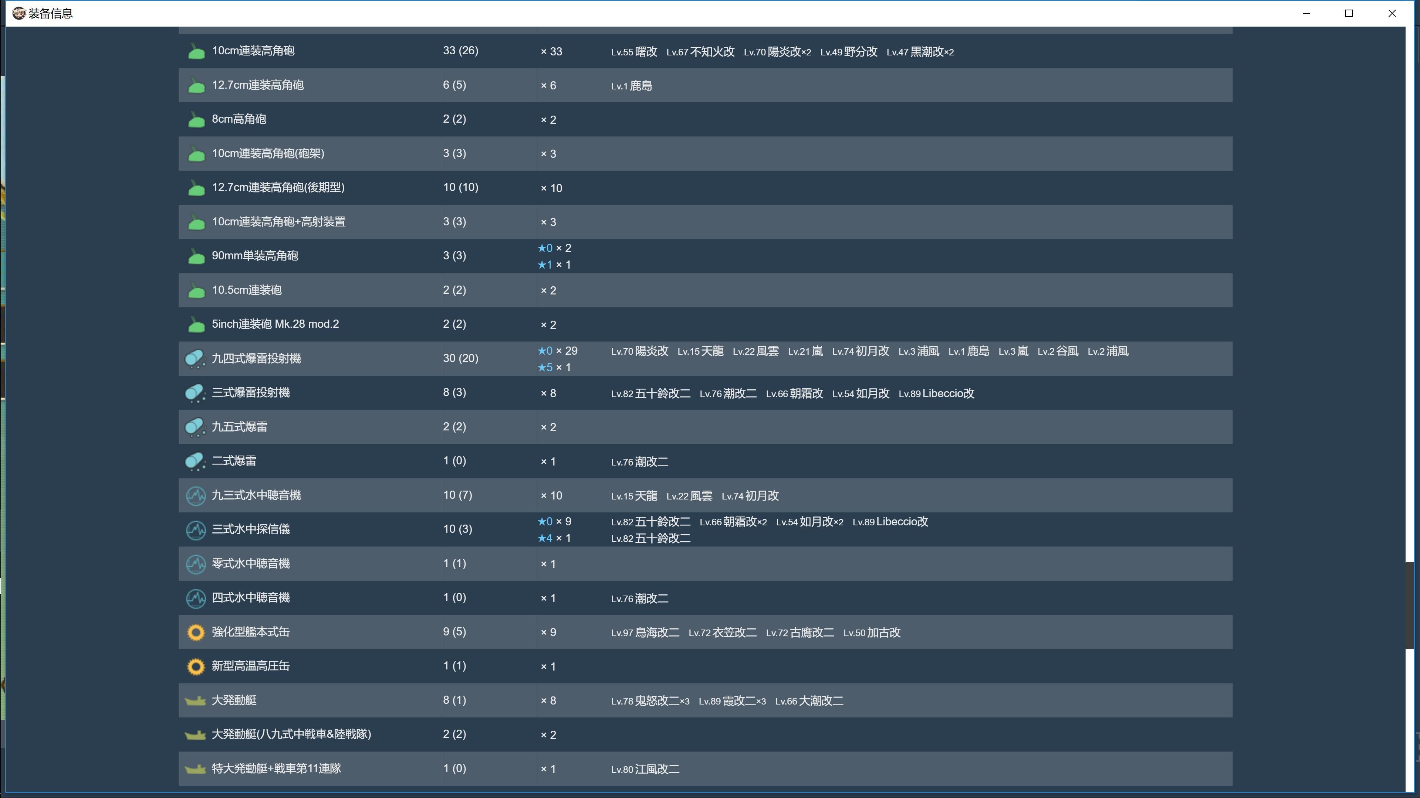Click the 新型高温高圧缶 boiler icon
Screen dimensions: 1420x798
[x=196, y=666]
